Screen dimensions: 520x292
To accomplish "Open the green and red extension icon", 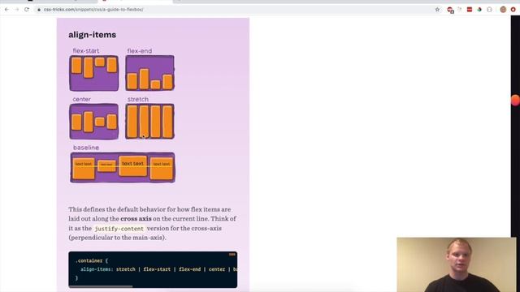I will click(479, 10).
